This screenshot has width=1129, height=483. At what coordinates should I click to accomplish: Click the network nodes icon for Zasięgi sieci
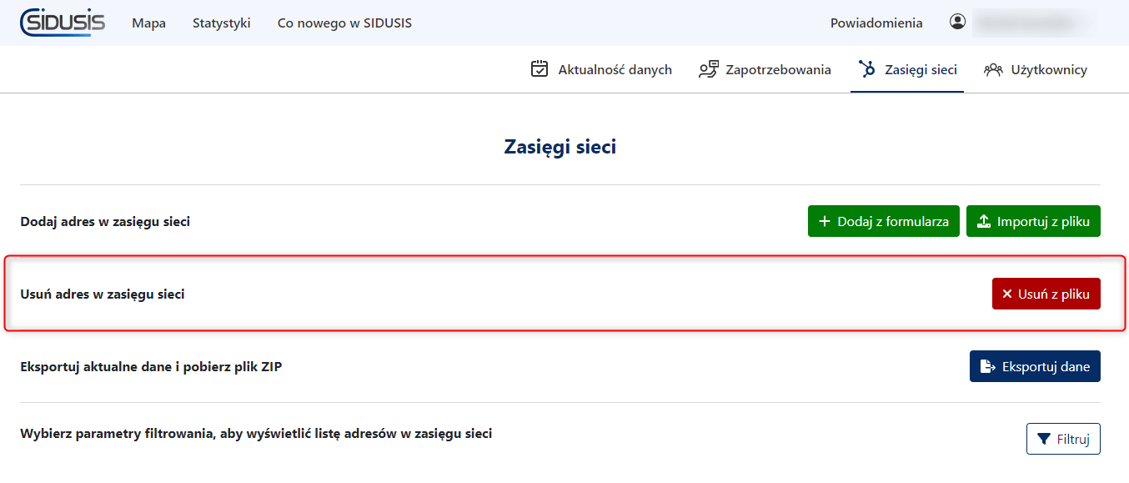pyautogui.click(x=867, y=69)
